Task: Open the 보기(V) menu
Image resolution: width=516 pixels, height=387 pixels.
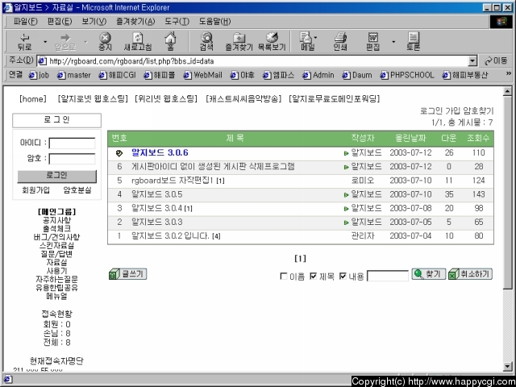Action: 94,22
